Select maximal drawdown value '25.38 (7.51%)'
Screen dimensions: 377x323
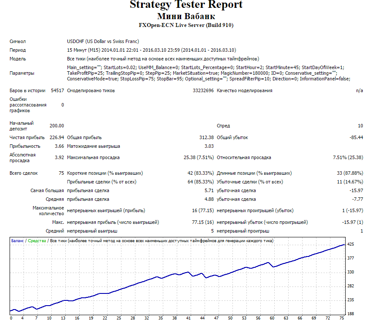tap(199, 157)
